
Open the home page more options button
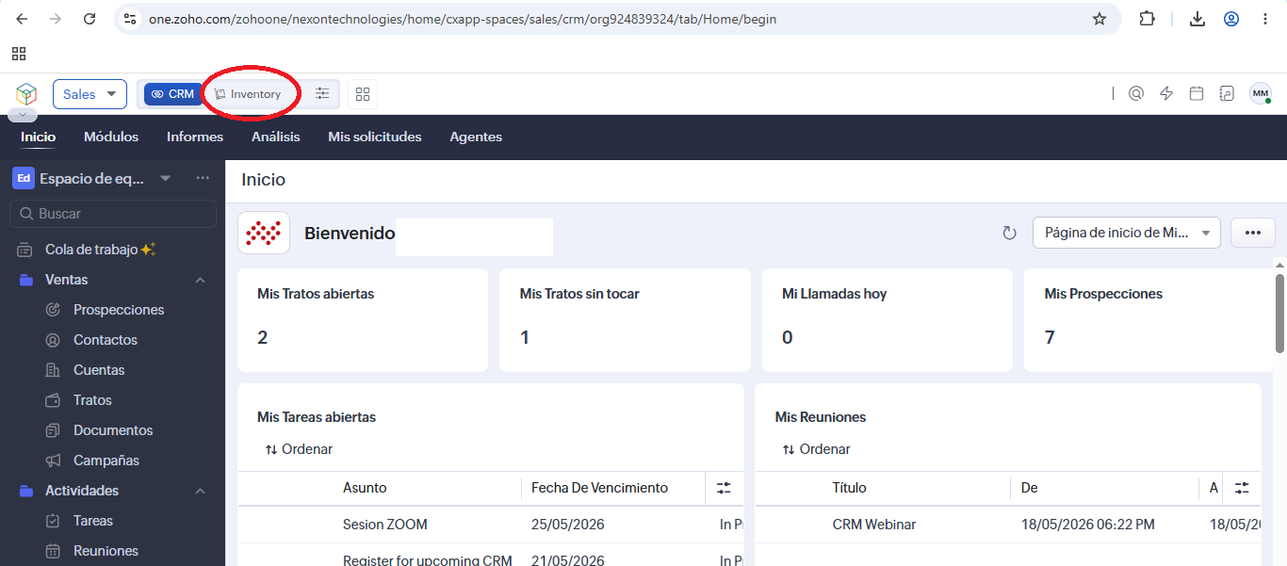point(1253,233)
